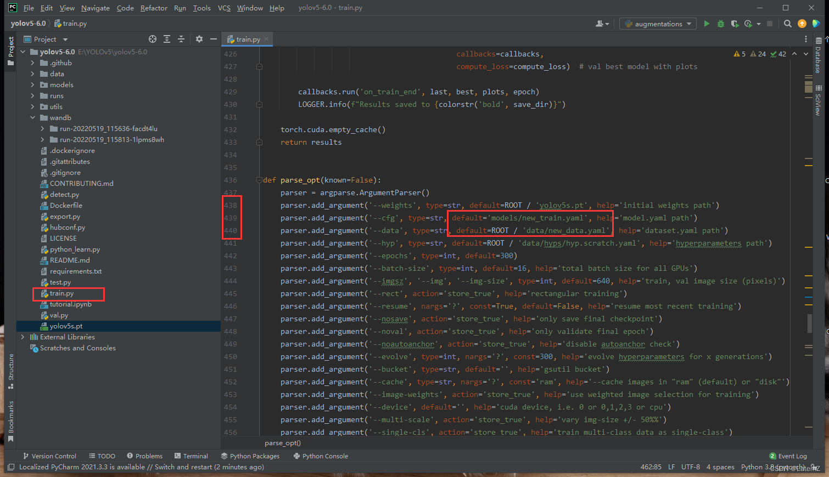Select yolov5s.pt in the project tree

[66, 326]
